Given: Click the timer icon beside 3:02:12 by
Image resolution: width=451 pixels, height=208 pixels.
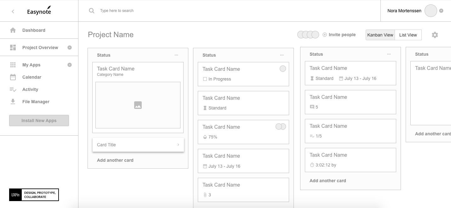Looking at the screenshot, I should 312,165.
